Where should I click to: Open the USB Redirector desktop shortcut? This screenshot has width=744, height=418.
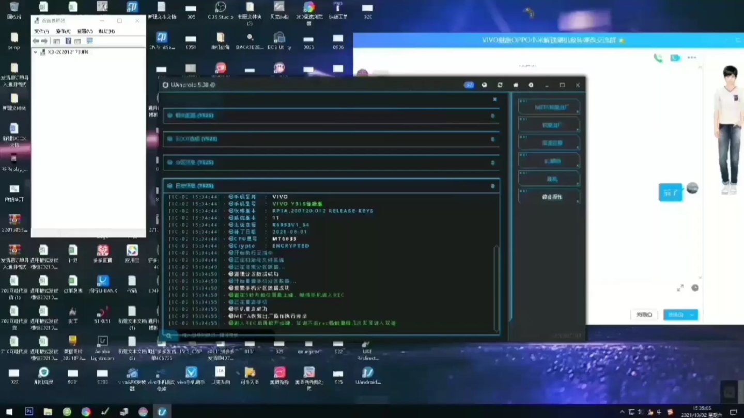tap(367, 350)
